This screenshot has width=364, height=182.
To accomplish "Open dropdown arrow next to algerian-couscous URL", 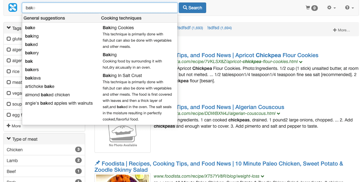I will [278, 114].
